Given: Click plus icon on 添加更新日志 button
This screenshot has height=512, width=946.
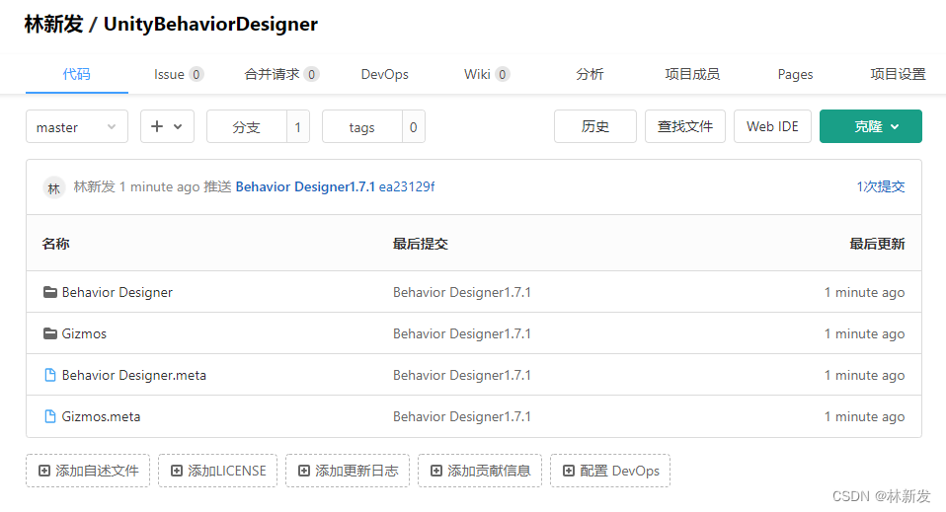Looking at the screenshot, I should click(304, 471).
